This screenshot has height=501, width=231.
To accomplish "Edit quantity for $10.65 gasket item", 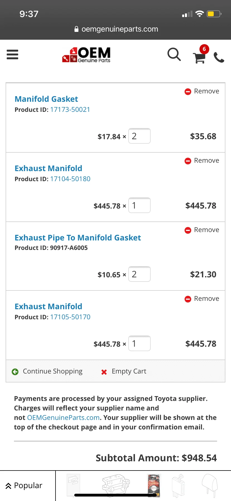I will click(x=139, y=274).
